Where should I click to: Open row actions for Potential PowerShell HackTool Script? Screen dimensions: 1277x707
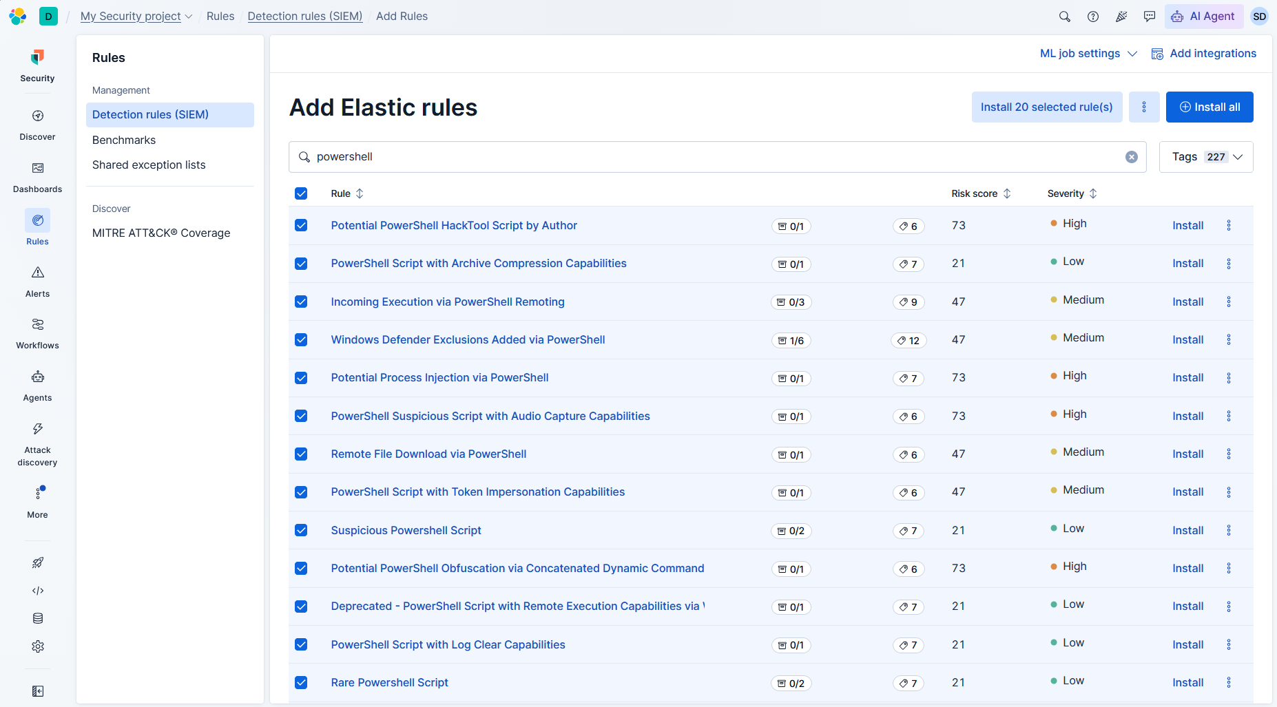tap(1229, 225)
